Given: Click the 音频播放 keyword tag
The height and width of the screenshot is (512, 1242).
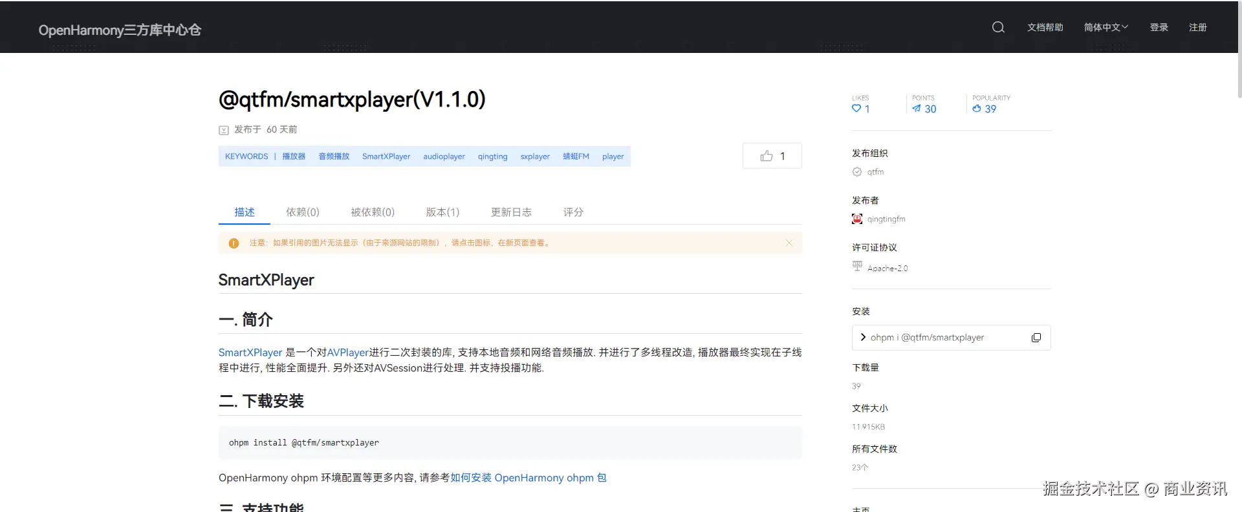Looking at the screenshot, I should pyautogui.click(x=334, y=156).
